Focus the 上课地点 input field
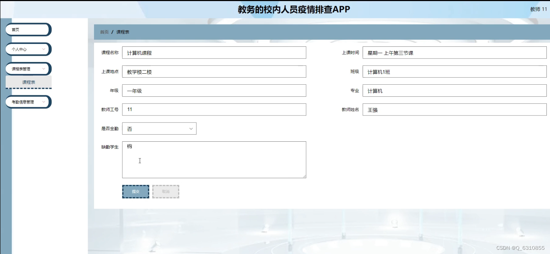This screenshot has width=550, height=254. [x=214, y=72]
